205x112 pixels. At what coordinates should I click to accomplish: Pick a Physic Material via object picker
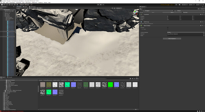pyautogui.click(x=204, y=34)
